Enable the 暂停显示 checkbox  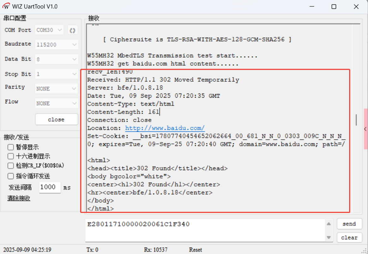point(11,147)
